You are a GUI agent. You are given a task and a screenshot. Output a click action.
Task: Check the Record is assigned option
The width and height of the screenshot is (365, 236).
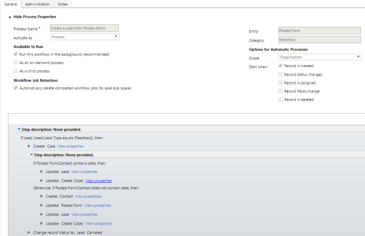coord(281,83)
